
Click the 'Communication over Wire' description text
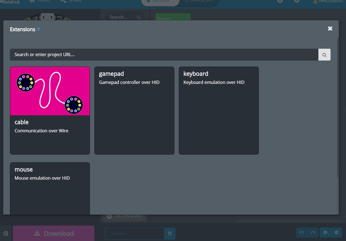41,131
